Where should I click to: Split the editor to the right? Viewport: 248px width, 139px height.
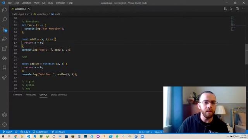tap(237, 9)
